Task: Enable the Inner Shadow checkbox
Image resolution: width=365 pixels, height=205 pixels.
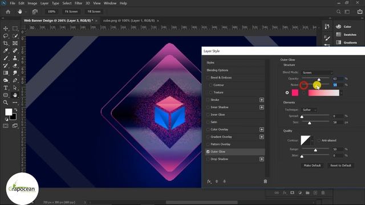Action: coord(208,107)
